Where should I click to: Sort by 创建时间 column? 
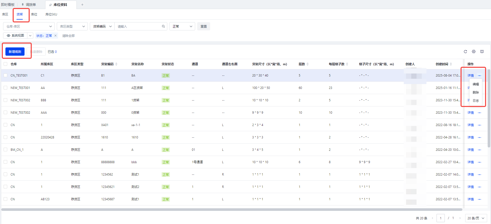(x=451, y=64)
